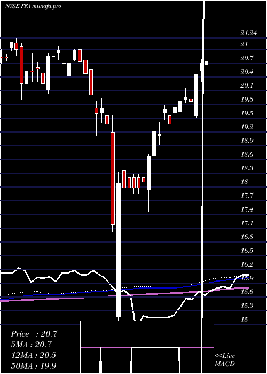
Task: Click the 15 price axis label
Action: (x=245, y=320)
